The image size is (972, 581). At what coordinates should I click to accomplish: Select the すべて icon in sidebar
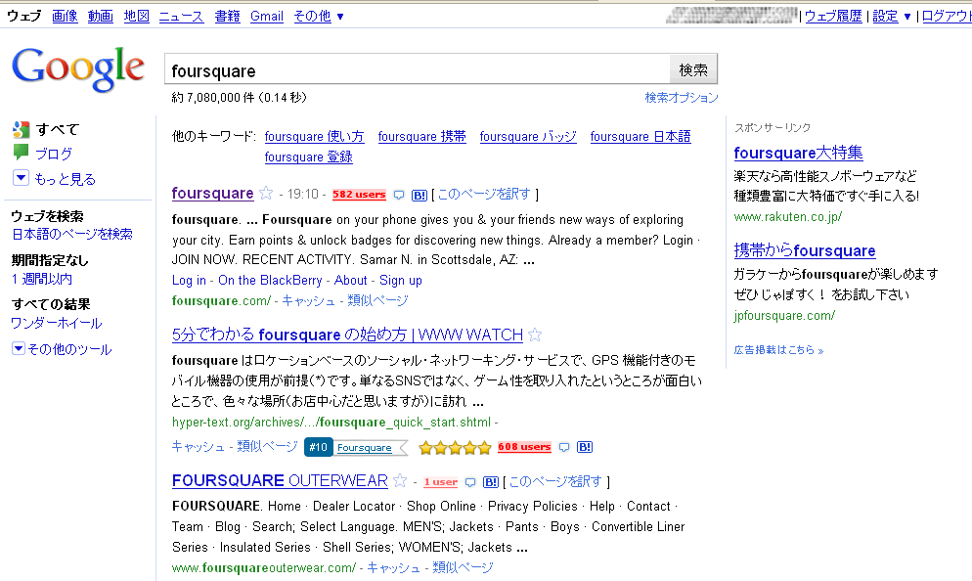pyautogui.click(x=21, y=129)
